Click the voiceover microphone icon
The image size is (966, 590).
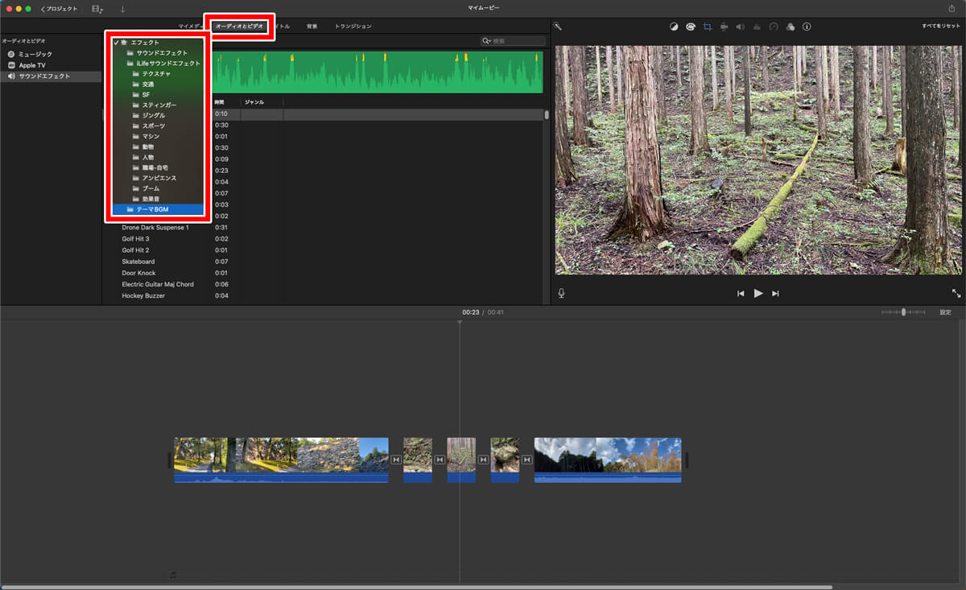coord(561,294)
